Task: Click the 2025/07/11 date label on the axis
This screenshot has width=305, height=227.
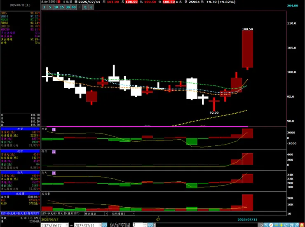Action: click(247, 220)
